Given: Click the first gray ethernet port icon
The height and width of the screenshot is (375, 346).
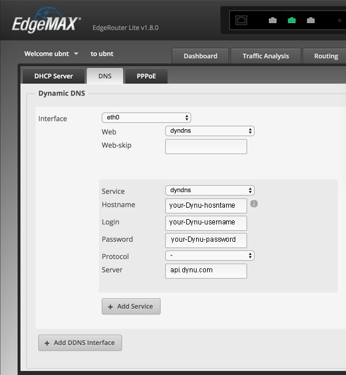Looking at the screenshot, I should tap(273, 20).
